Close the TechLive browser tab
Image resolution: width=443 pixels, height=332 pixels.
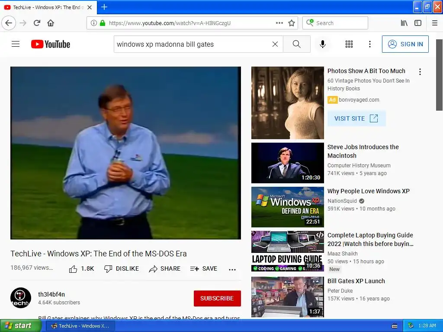point(90,7)
